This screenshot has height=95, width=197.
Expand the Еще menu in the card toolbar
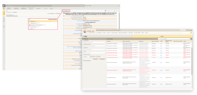tap(51, 9)
